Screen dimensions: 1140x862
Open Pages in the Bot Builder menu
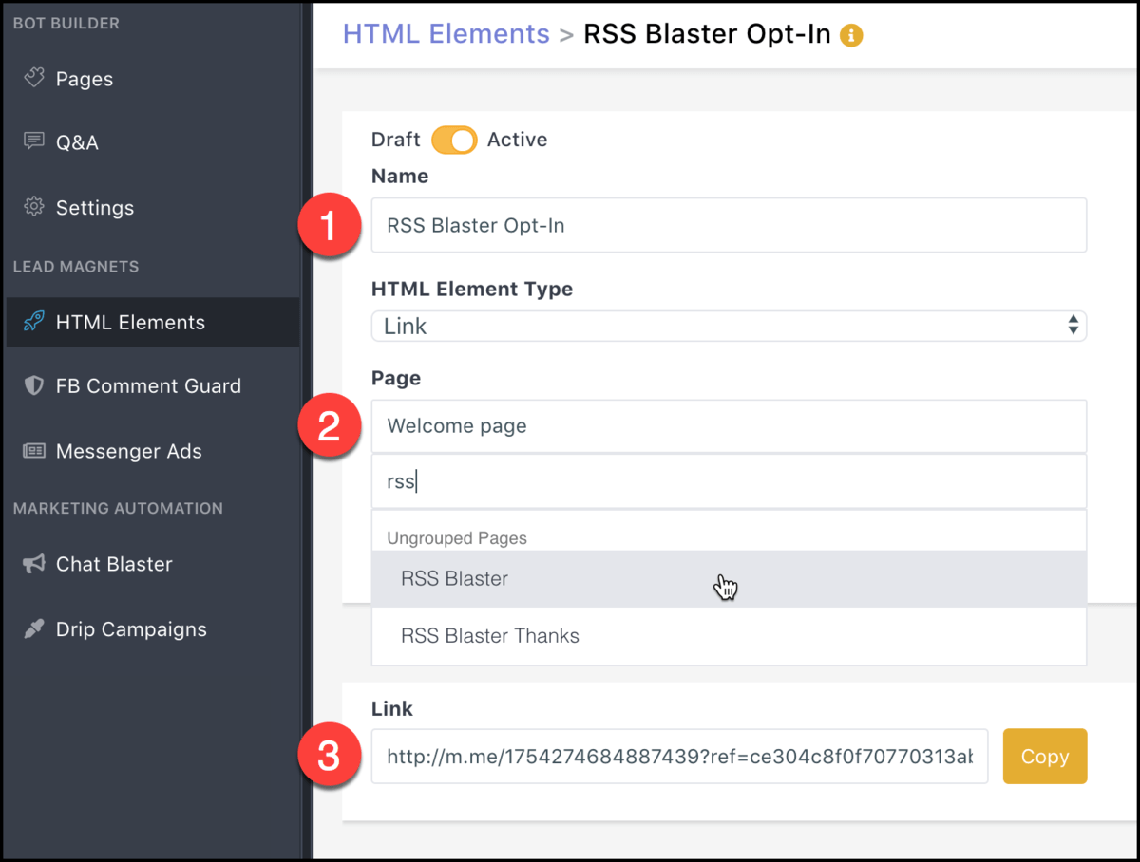(85, 79)
